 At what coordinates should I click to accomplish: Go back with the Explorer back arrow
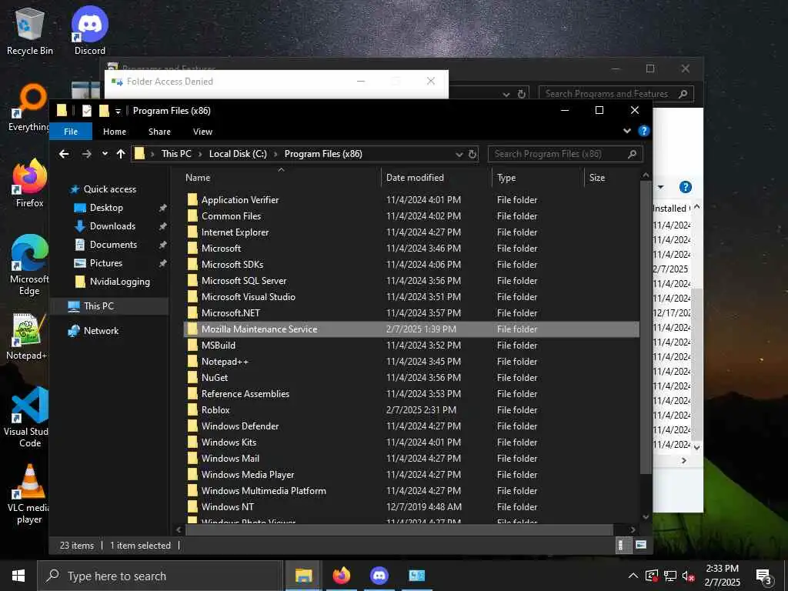tap(64, 154)
